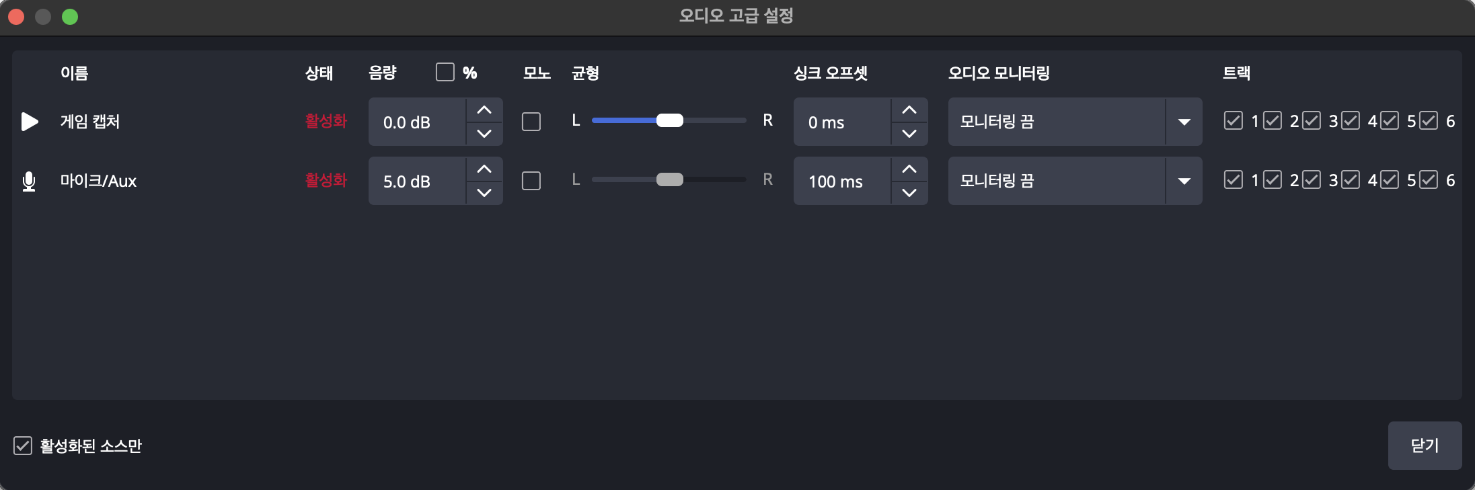Viewport: 1475px width, 490px height.
Task: Increase 게임 캡처 volume with up arrow
Action: (484, 110)
